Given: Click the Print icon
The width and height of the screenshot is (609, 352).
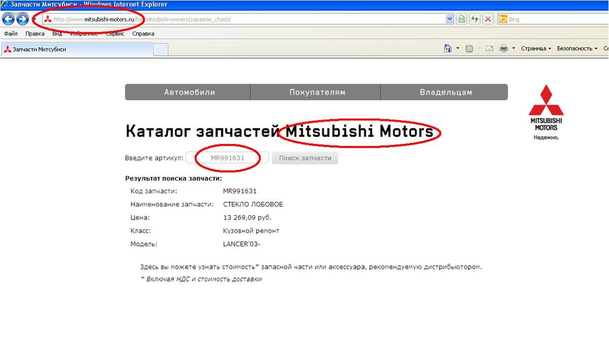Looking at the screenshot, I should tap(504, 49).
